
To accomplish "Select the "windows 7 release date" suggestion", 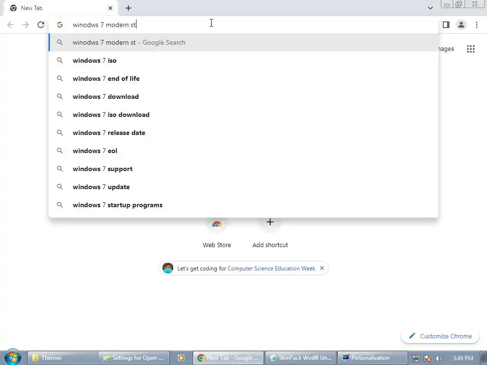I will [243, 133].
